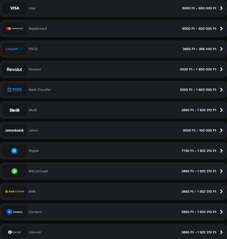
Task: Click the BNB Chain logo
Action: click(14, 191)
